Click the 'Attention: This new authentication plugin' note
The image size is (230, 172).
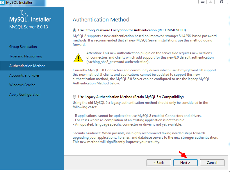click(x=150, y=57)
